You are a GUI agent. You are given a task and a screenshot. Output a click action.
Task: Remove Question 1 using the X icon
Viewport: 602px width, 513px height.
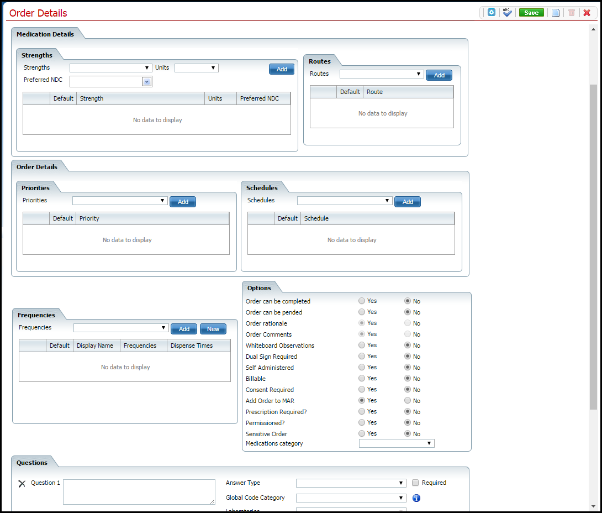(x=22, y=483)
